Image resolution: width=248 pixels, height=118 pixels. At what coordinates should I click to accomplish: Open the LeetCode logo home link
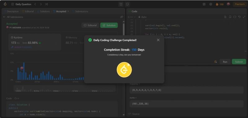point(5,4)
